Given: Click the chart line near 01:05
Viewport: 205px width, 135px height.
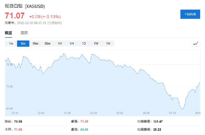Looking at the screenshot, I should 67,59.
